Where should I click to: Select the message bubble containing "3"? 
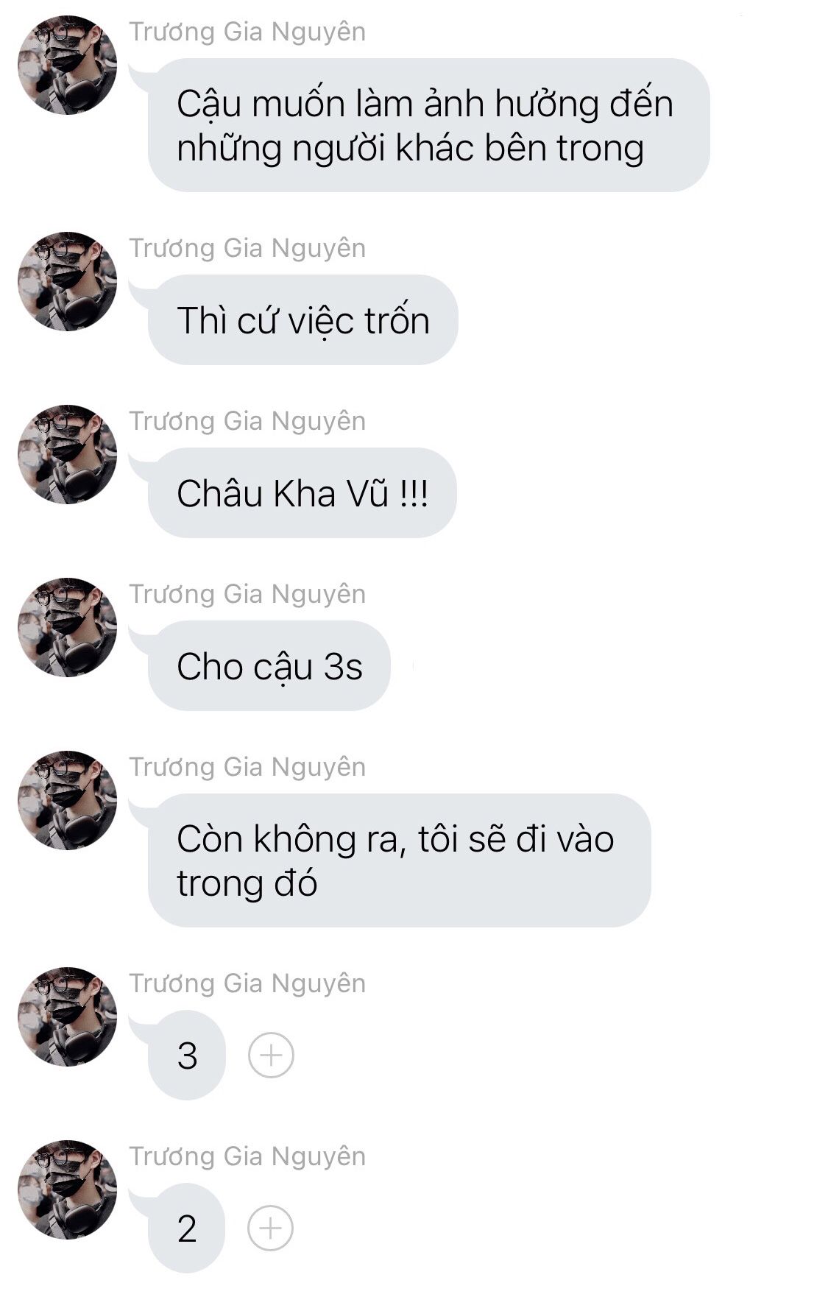click(187, 1056)
